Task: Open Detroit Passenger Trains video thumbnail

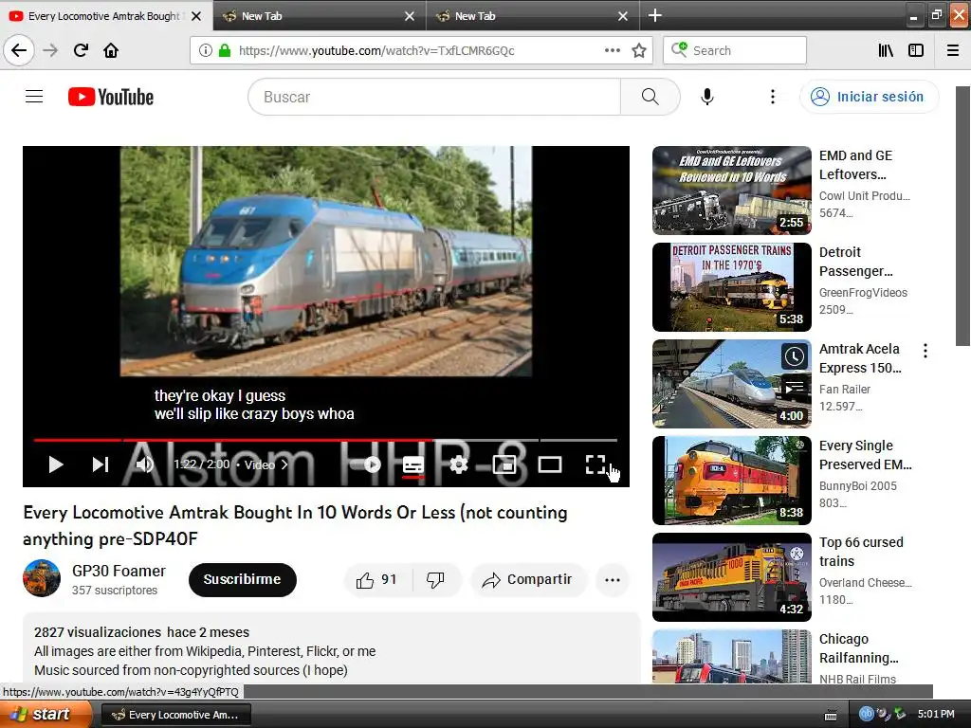Action: tap(731, 287)
